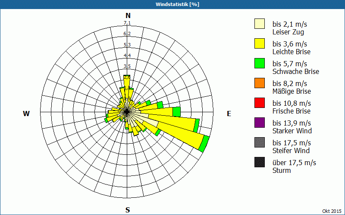Click the W compass label

(x=26, y=114)
